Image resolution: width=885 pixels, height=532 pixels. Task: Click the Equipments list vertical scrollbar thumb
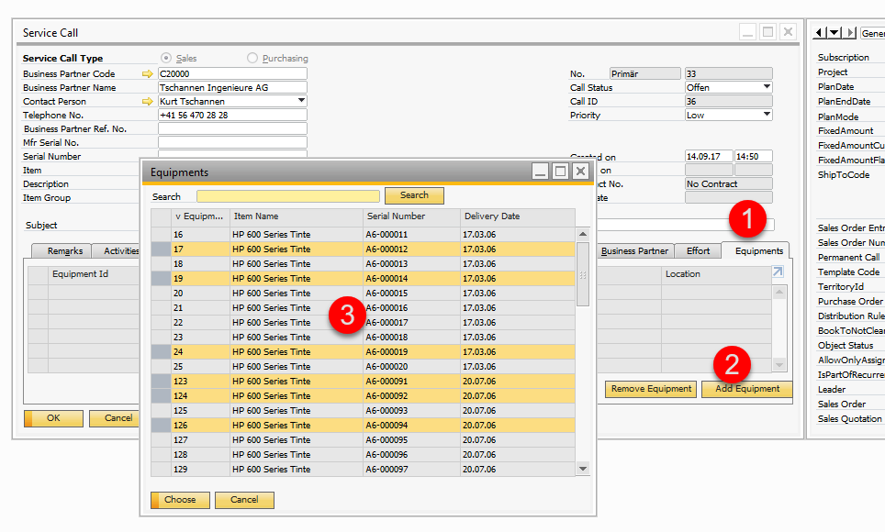(x=583, y=275)
